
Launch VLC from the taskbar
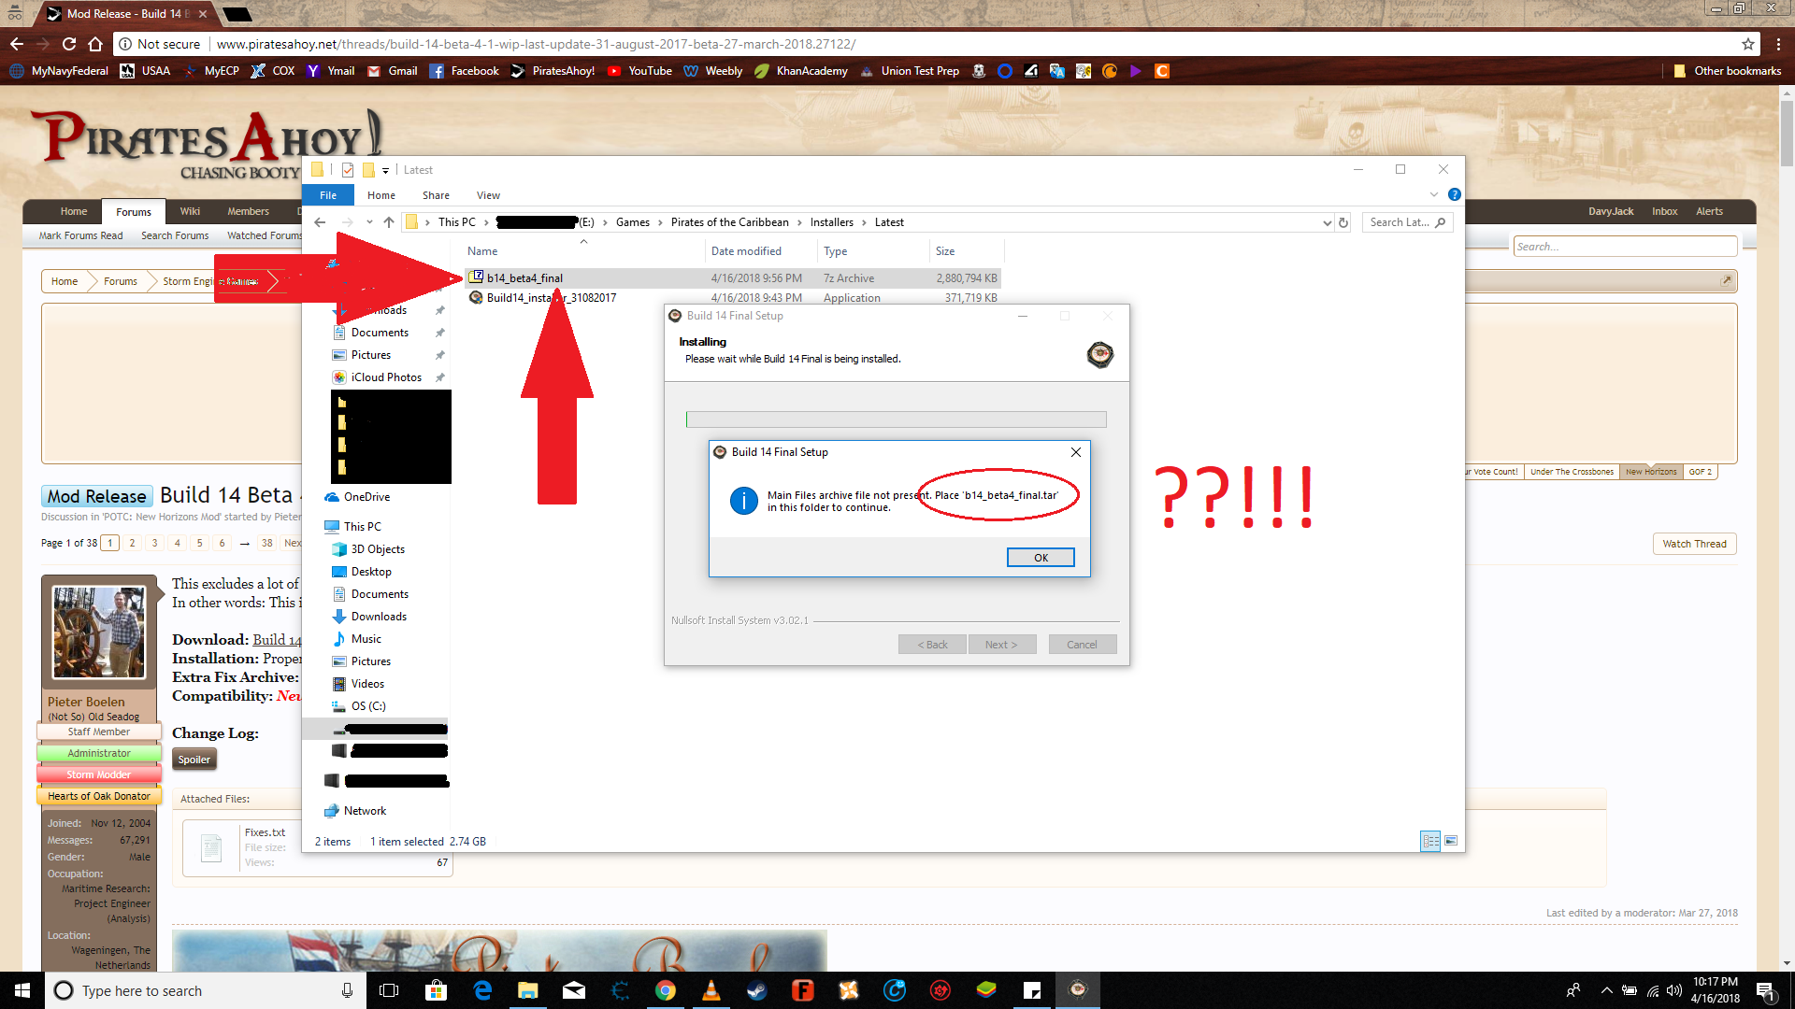point(711,990)
